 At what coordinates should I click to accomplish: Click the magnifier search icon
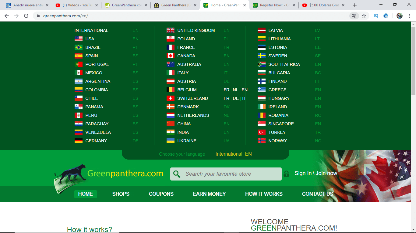click(x=177, y=174)
